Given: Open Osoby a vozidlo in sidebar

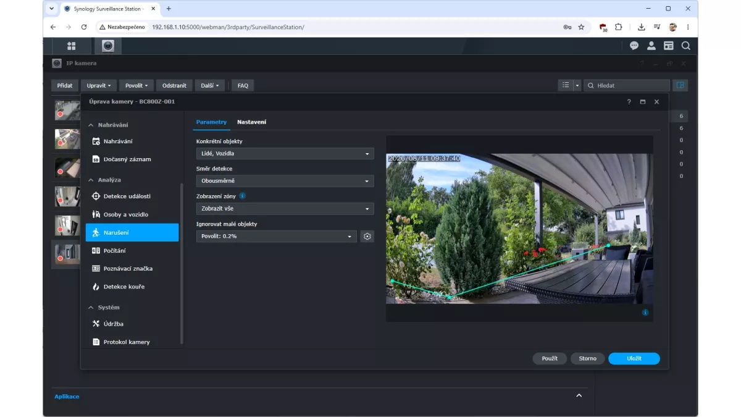Looking at the screenshot, I should [132, 214].
